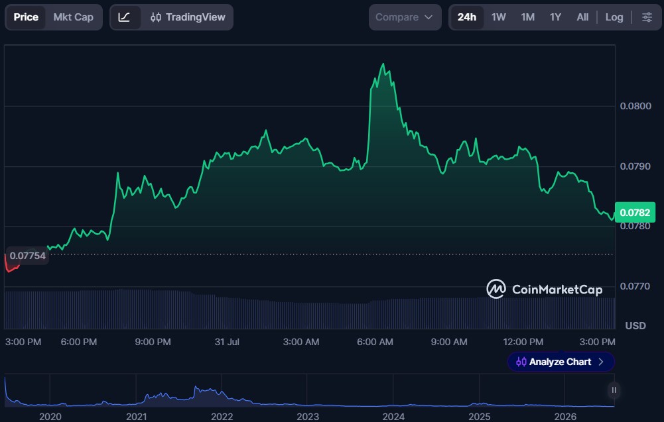Select the 1Y time range

click(x=555, y=17)
